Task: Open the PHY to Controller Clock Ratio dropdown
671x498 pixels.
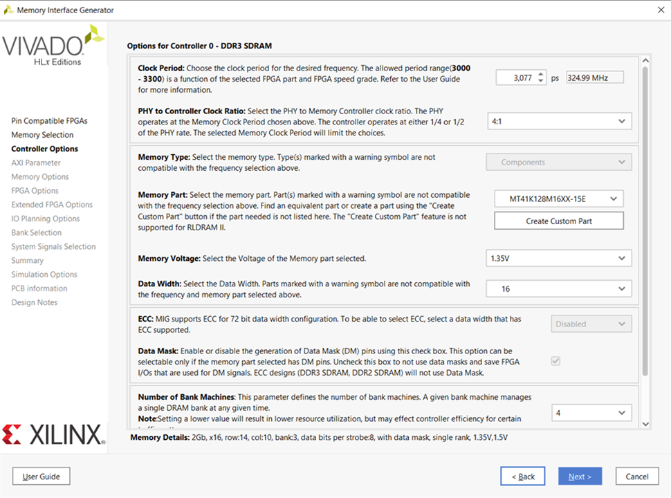Action: tap(560, 122)
